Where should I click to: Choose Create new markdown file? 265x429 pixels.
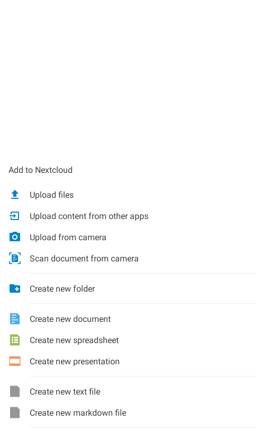coord(132,413)
